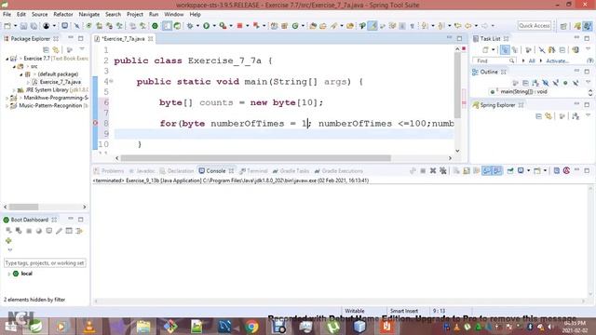Open the Run button dropdown arrow
Viewport: 596px width, 335px height.
(214, 26)
